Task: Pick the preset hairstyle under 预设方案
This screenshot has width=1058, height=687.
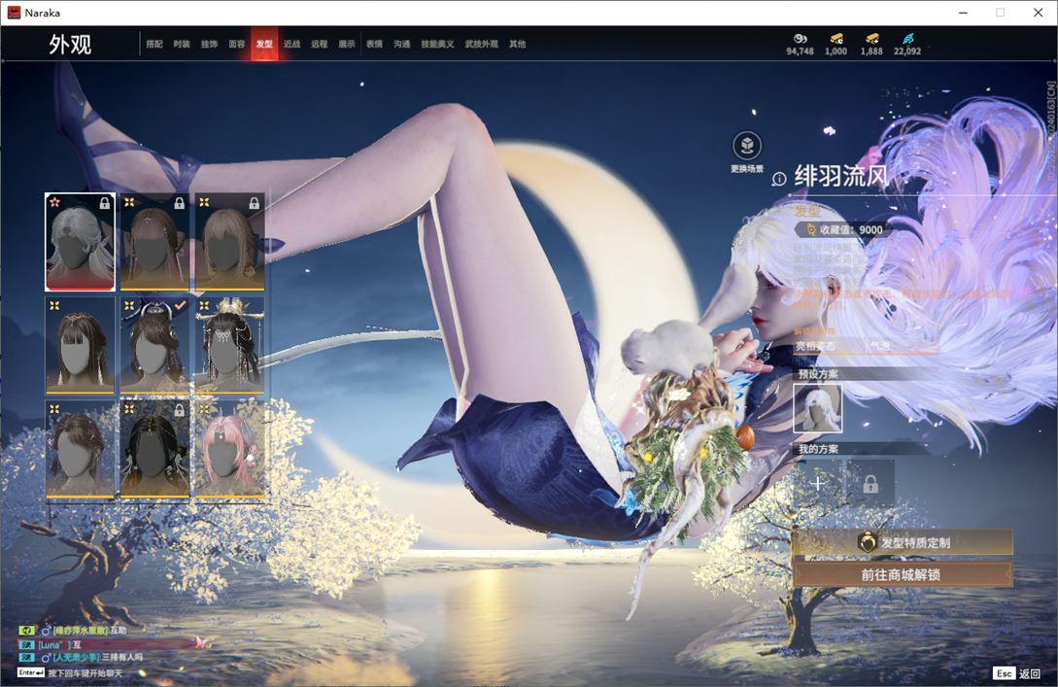Action: (818, 408)
